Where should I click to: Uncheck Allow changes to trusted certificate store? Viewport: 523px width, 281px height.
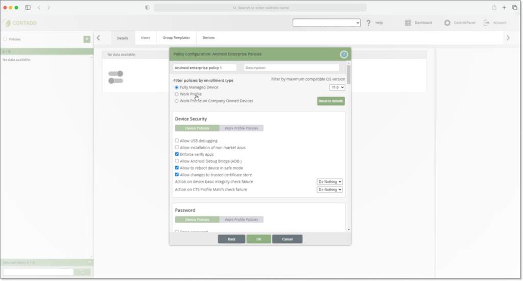tap(177, 175)
